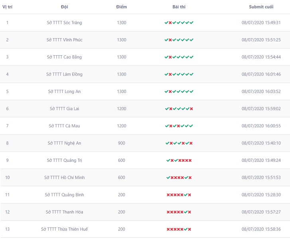
Task: Click the submit time 08/07/2020 15:28:30
Action: pos(261,195)
